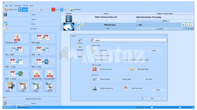
Task: Select the -> Mobi ebook converter
Action: (x=24, y=87)
